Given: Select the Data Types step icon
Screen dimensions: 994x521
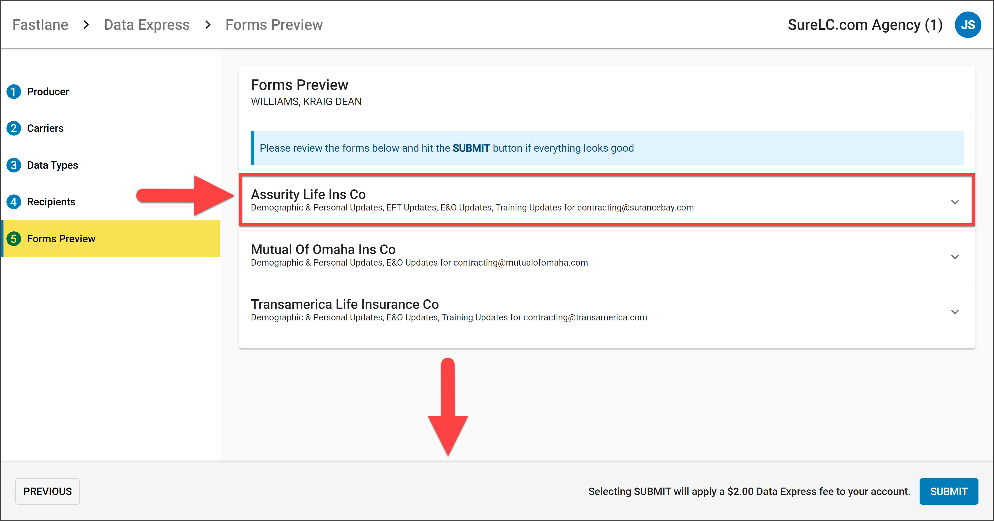Looking at the screenshot, I should [x=14, y=165].
